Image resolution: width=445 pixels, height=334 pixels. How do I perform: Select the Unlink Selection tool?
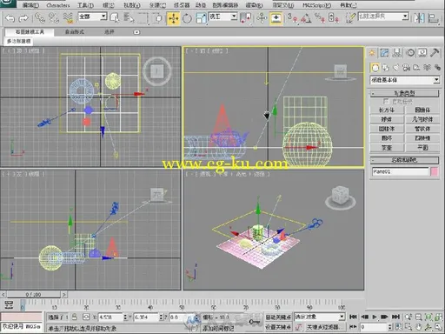click(54, 18)
